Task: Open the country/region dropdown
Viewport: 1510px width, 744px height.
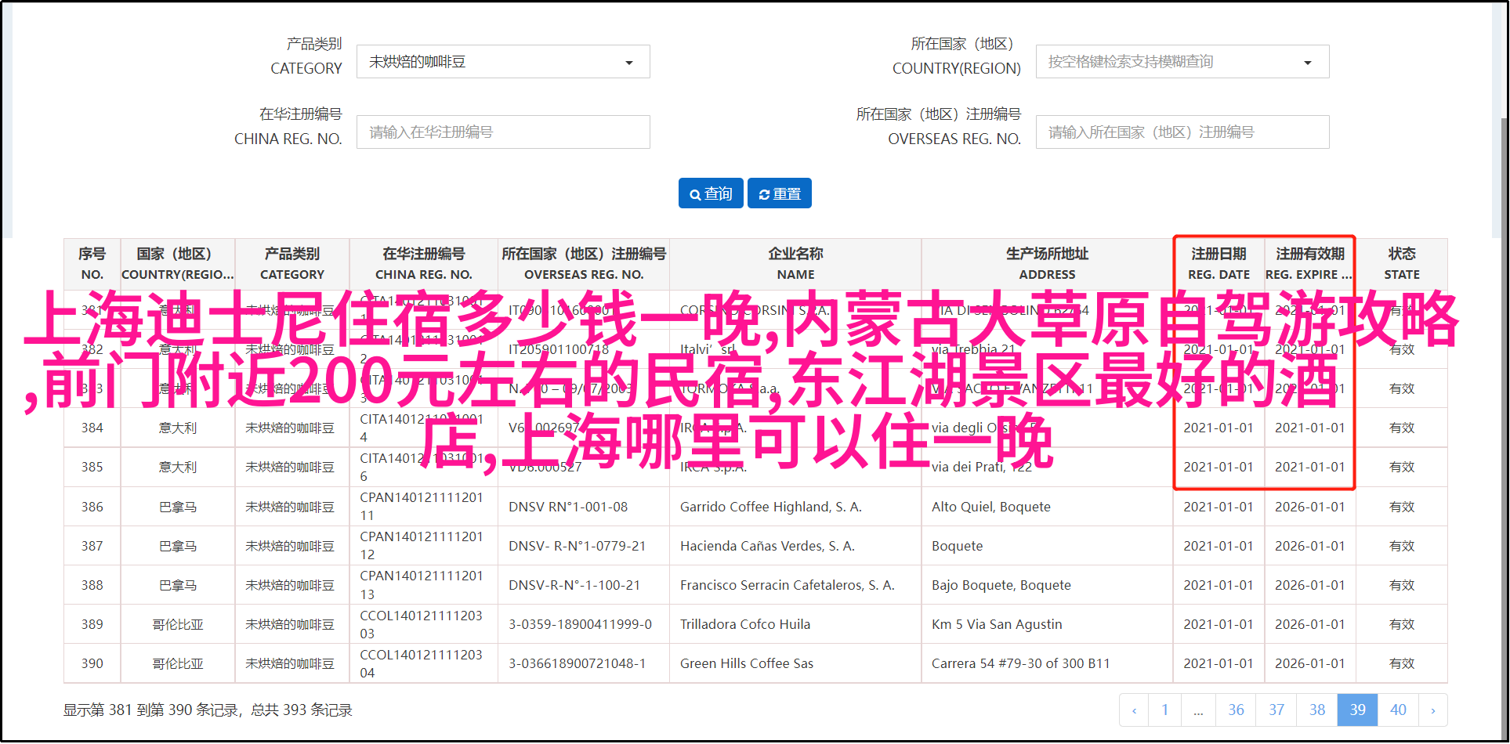Action: click(1182, 62)
